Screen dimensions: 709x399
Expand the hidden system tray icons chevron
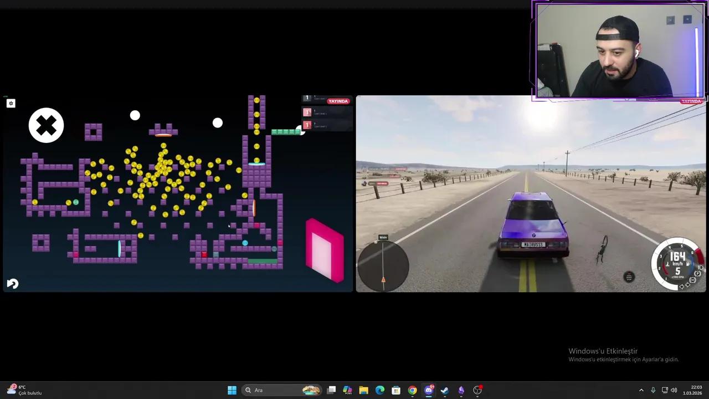[641, 390]
